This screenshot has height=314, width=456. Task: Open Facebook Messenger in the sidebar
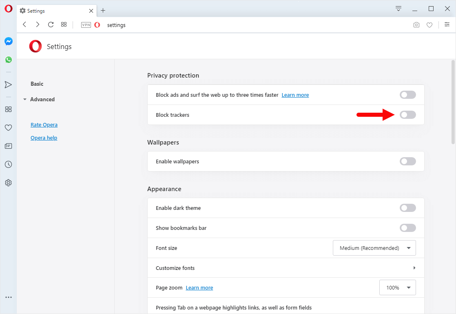[8, 41]
